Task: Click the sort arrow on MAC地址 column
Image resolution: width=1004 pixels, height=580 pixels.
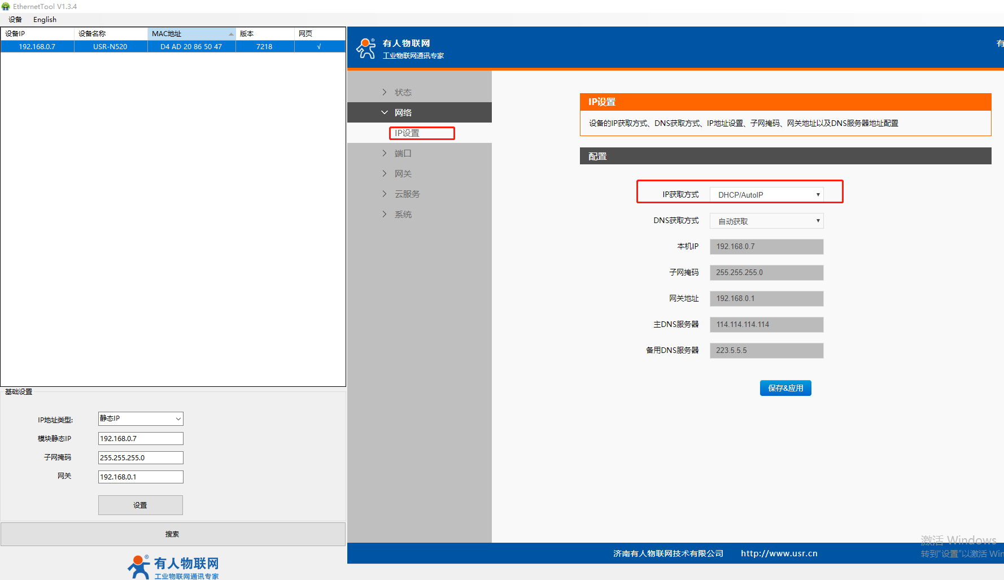Action: click(231, 34)
